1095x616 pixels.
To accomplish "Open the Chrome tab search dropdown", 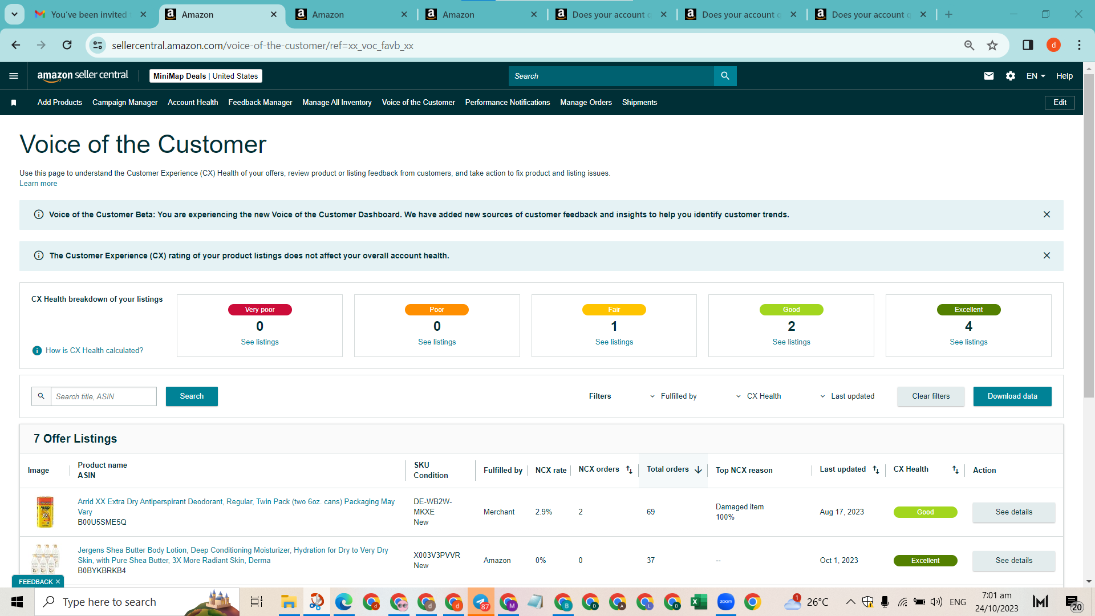I will (14, 14).
